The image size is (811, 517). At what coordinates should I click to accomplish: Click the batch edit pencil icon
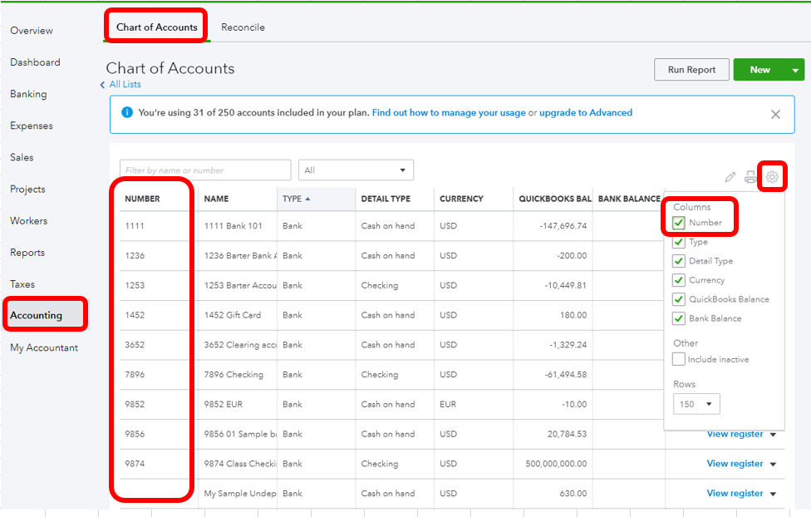coord(730,178)
